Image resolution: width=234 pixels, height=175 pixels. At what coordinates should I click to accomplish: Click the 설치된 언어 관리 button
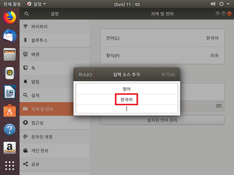(162, 120)
